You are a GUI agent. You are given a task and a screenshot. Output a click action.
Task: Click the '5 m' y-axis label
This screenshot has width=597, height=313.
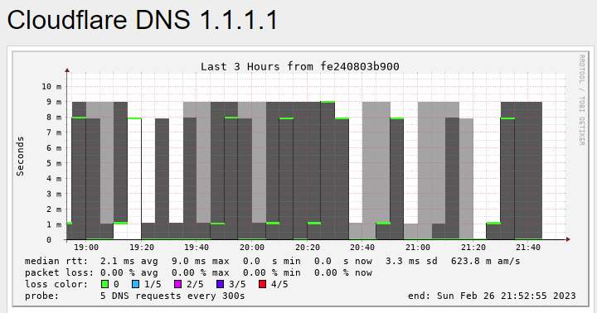(x=54, y=163)
